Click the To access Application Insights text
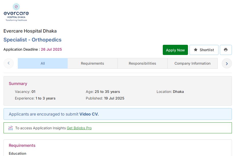 point(40,128)
